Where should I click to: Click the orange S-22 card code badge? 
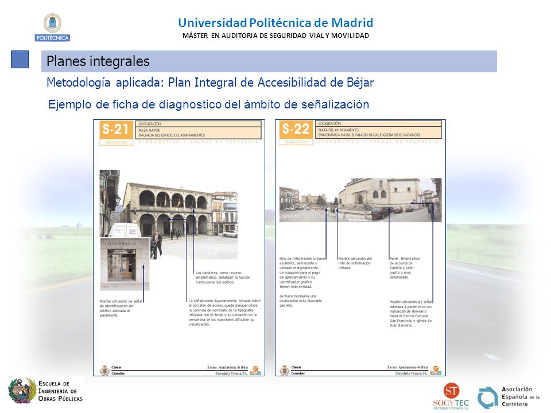pyautogui.click(x=296, y=129)
